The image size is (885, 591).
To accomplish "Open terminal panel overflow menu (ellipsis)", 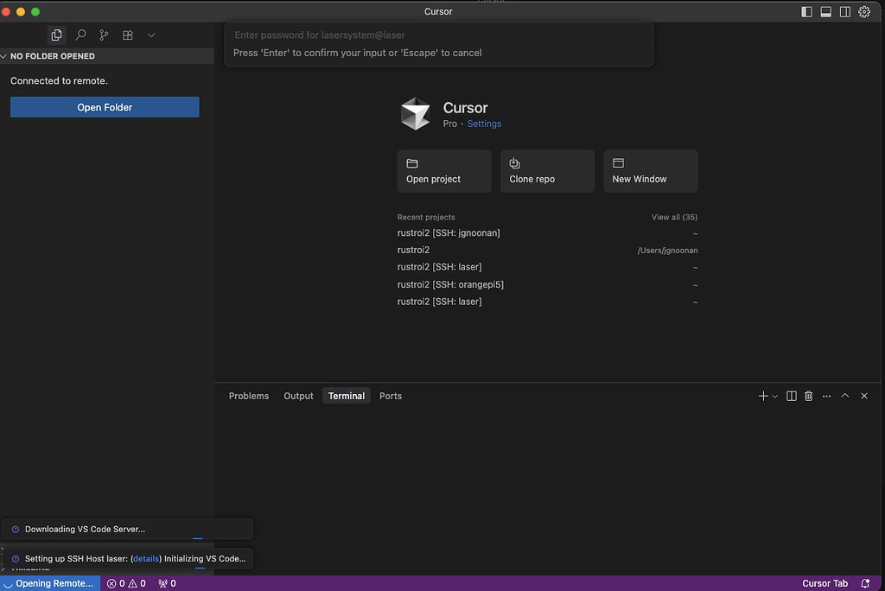I will [827, 396].
